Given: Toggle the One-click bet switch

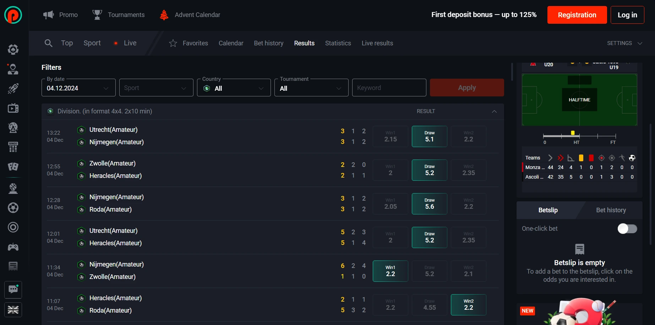Looking at the screenshot, I should (x=627, y=229).
